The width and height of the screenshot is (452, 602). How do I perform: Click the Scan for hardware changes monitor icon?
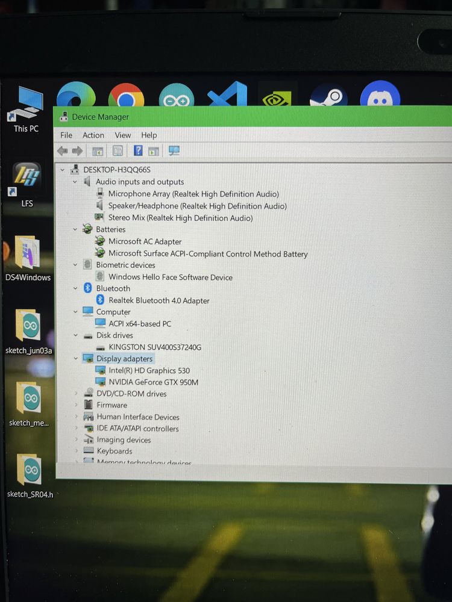tap(174, 150)
